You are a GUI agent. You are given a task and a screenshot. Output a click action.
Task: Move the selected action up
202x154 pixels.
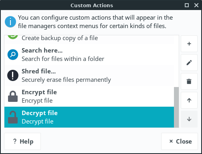[189, 100]
